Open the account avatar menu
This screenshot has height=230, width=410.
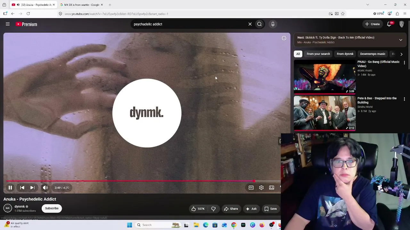tap(401, 24)
